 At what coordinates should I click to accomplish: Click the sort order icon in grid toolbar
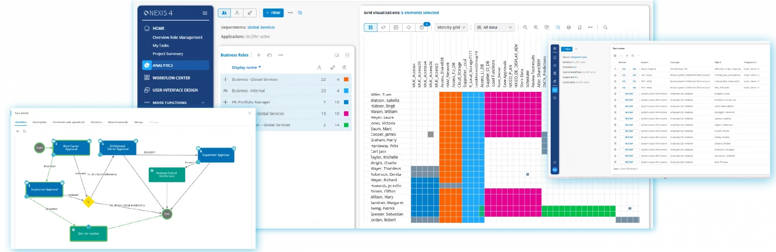pyautogui.click(x=579, y=27)
